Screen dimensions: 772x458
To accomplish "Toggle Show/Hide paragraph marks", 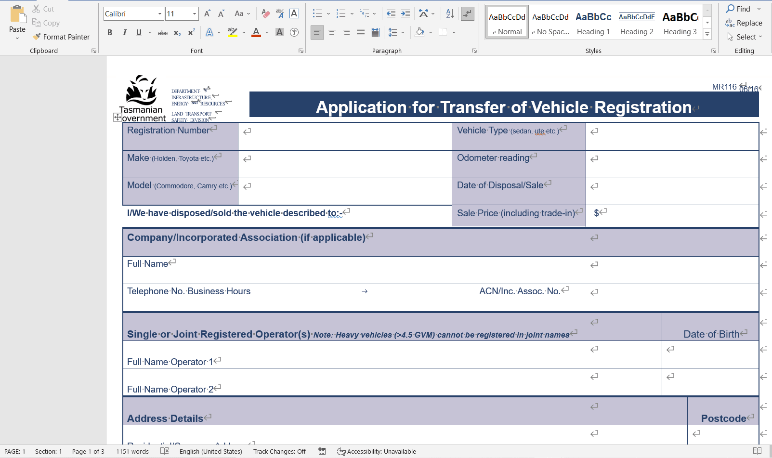I will click(467, 13).
